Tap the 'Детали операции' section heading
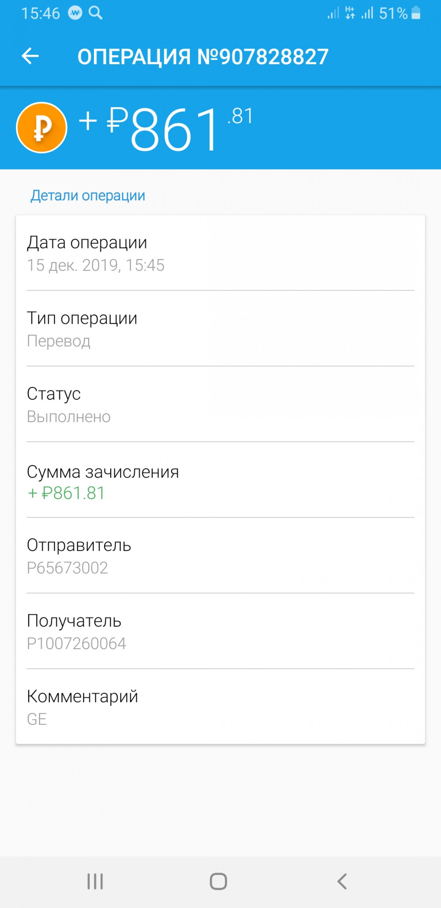 [x=88, y=195]
